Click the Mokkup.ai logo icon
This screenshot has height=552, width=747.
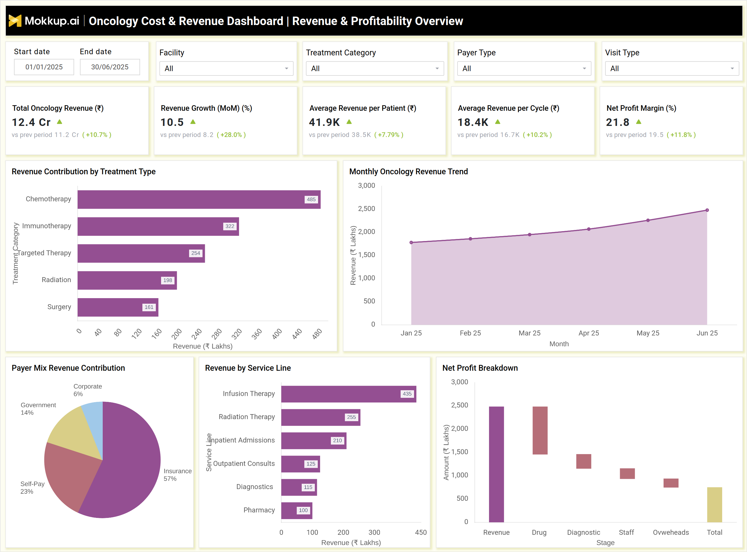[x=15, y=21]
